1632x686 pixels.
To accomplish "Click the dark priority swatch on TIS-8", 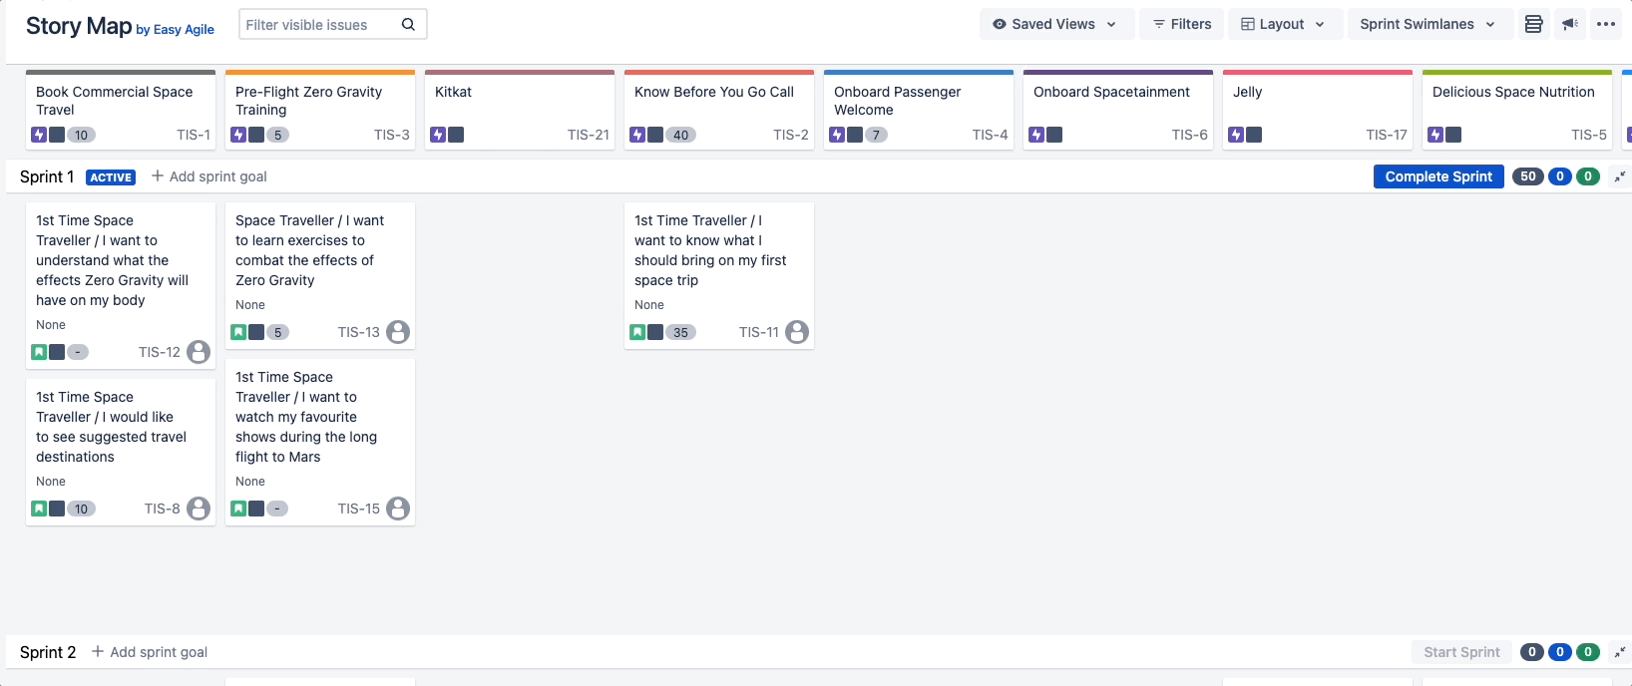I will (x=57, y=509).
